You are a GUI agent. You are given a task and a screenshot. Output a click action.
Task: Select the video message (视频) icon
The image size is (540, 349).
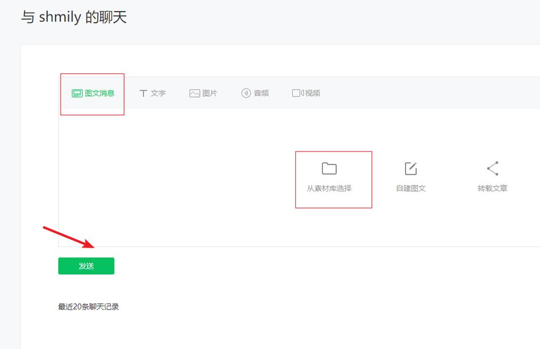point(296,92)
